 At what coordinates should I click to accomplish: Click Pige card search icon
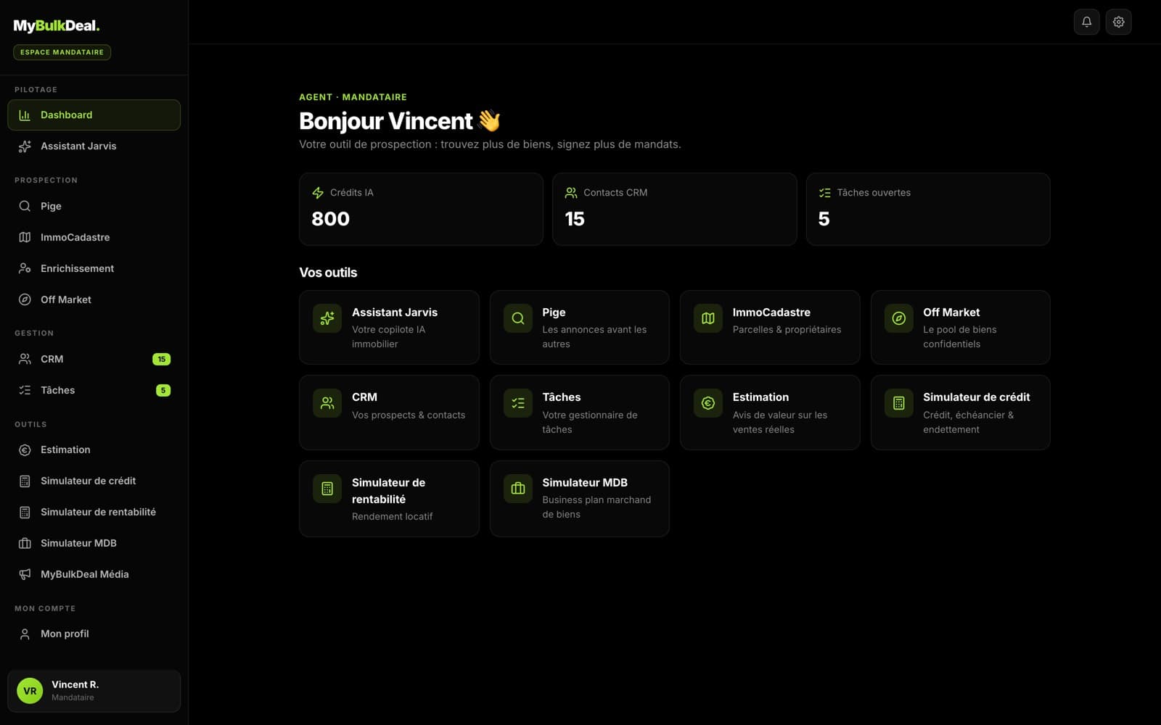pos(518,318)
